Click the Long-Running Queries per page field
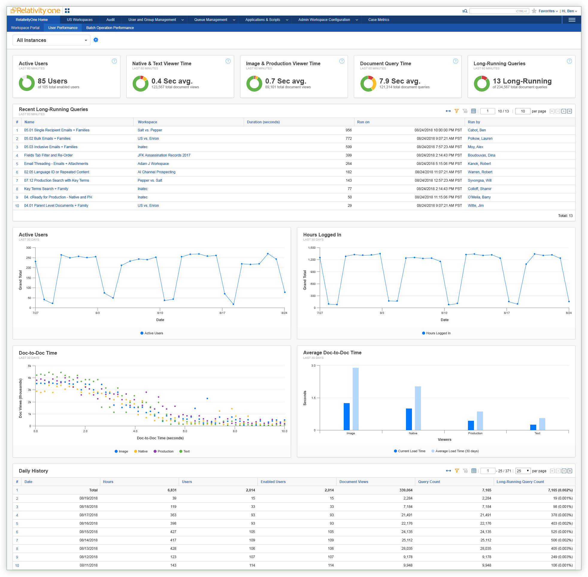 (x=522, y=111)
